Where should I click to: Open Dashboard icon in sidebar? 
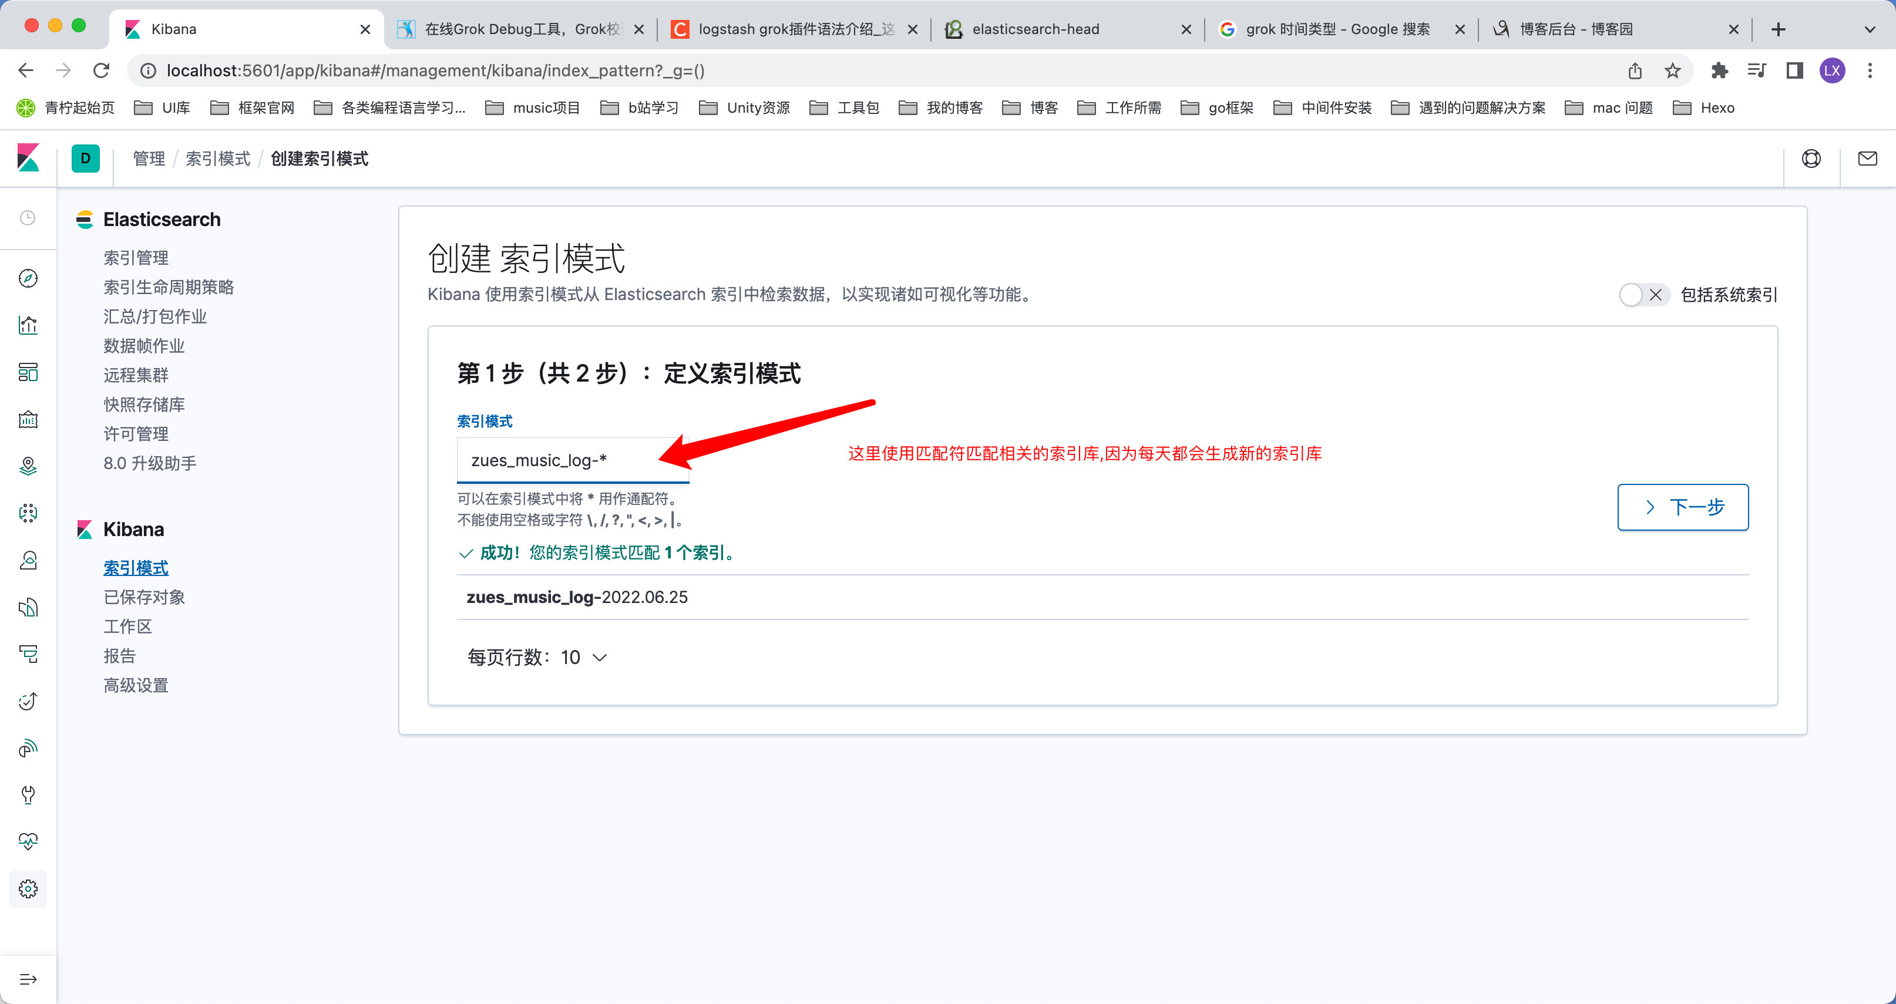(x=28, y=372)
